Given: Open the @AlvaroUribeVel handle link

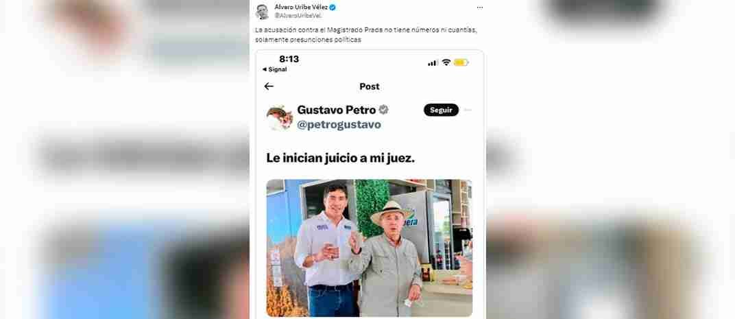Looking at the screenshot, I should click(x=298, y=16).
